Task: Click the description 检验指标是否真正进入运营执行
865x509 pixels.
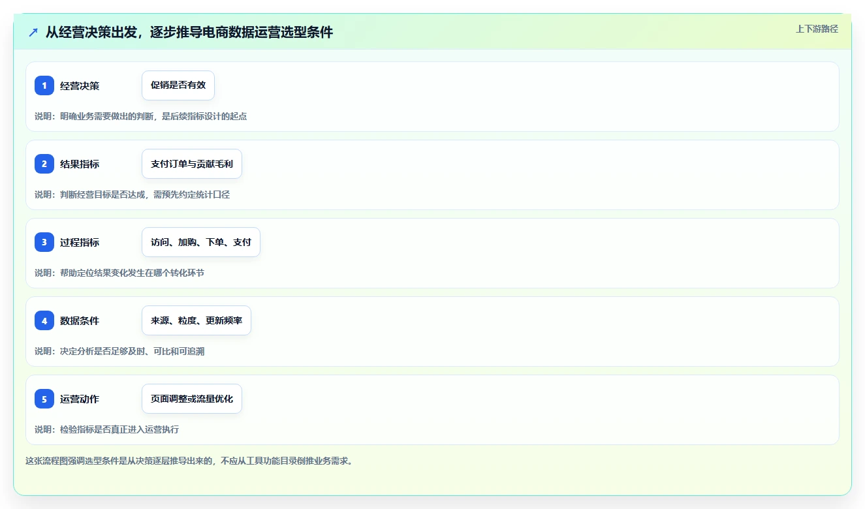Action: (x=119, y=429)
